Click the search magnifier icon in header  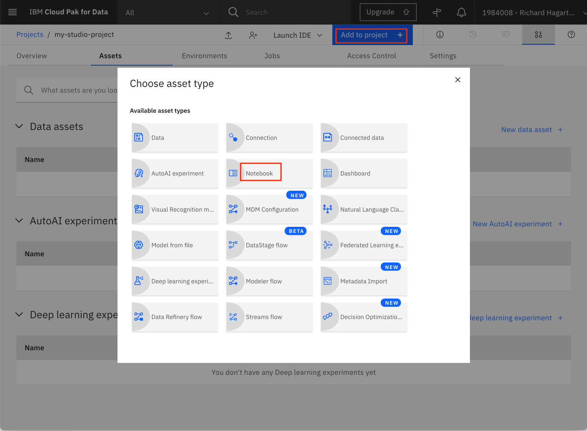(233, 12)
